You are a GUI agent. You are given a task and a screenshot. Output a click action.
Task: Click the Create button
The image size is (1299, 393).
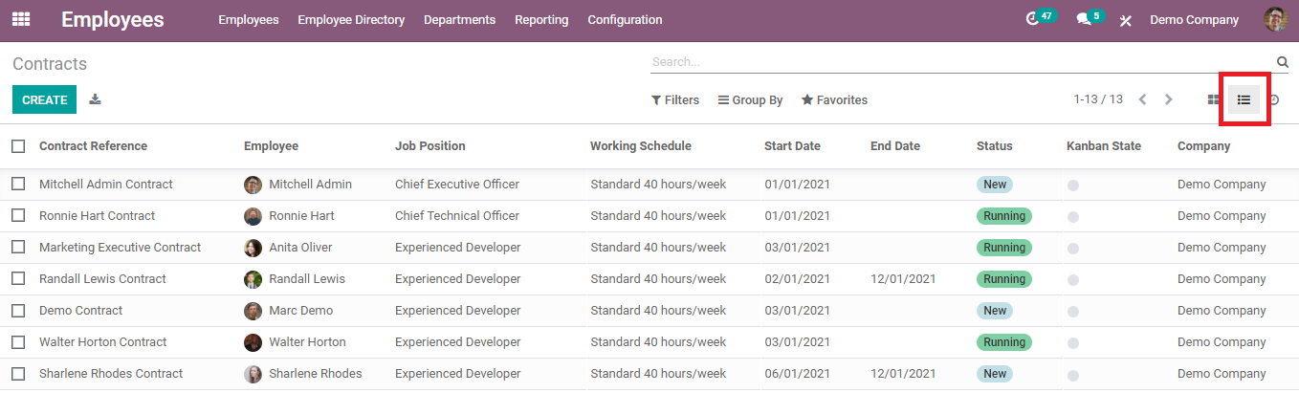pyautogui.click(x=44, y=99)
